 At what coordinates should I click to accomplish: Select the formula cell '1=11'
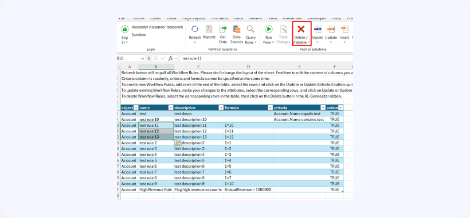click(x=248, y=131)
